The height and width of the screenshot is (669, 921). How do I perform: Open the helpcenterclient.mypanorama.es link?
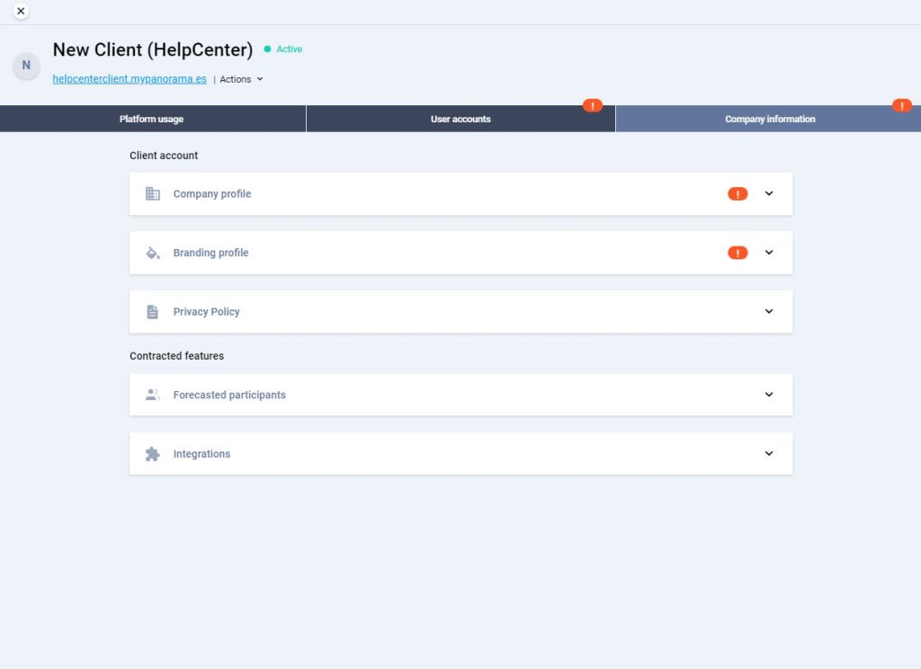[130, 79]
